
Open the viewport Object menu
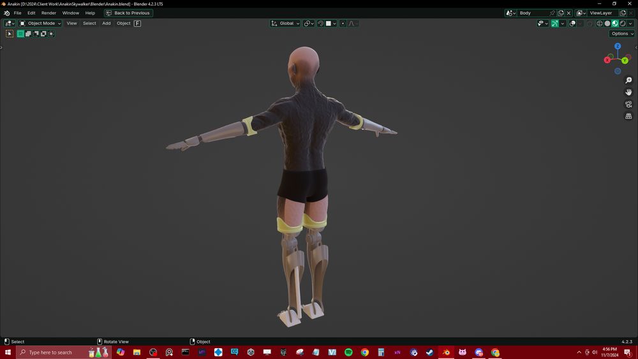pos(123,24)
